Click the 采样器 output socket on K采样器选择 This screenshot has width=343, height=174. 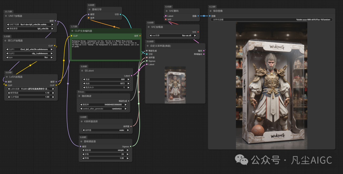(131, 126)
